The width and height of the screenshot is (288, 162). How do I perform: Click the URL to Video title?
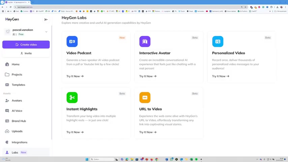point(151,109)
